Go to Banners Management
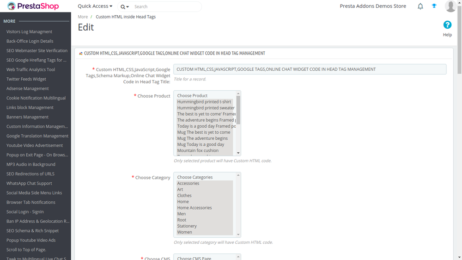 pyautogui.click(x=27, y=117)
